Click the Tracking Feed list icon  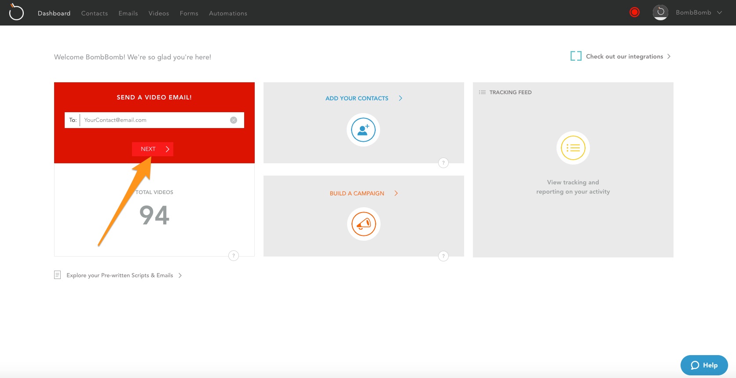click(x=482, y=92)
